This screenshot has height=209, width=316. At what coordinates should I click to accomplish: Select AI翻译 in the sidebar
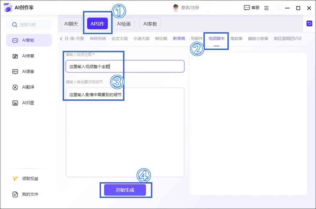coord(29,87)
